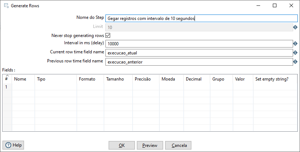Click the Help question mark button
This screenshot has height=152, width=300.
pyautogui.click(x=13, y=145)
